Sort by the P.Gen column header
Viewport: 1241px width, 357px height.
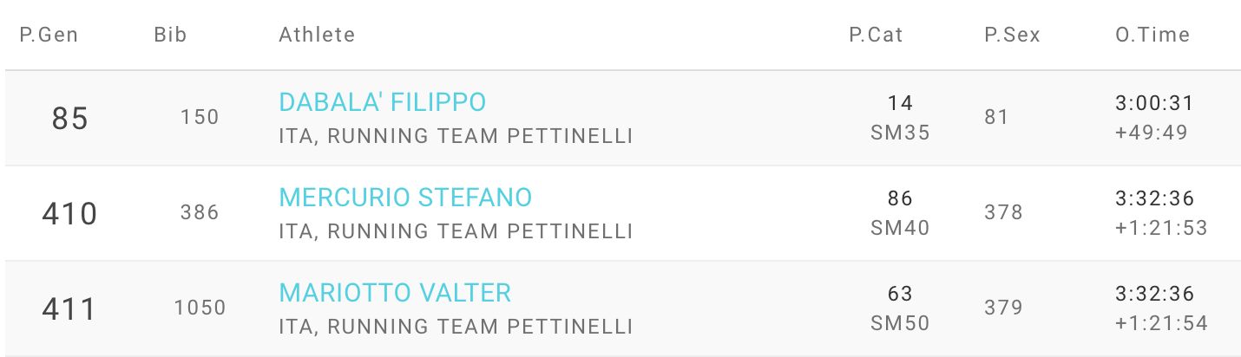[49, 36]
